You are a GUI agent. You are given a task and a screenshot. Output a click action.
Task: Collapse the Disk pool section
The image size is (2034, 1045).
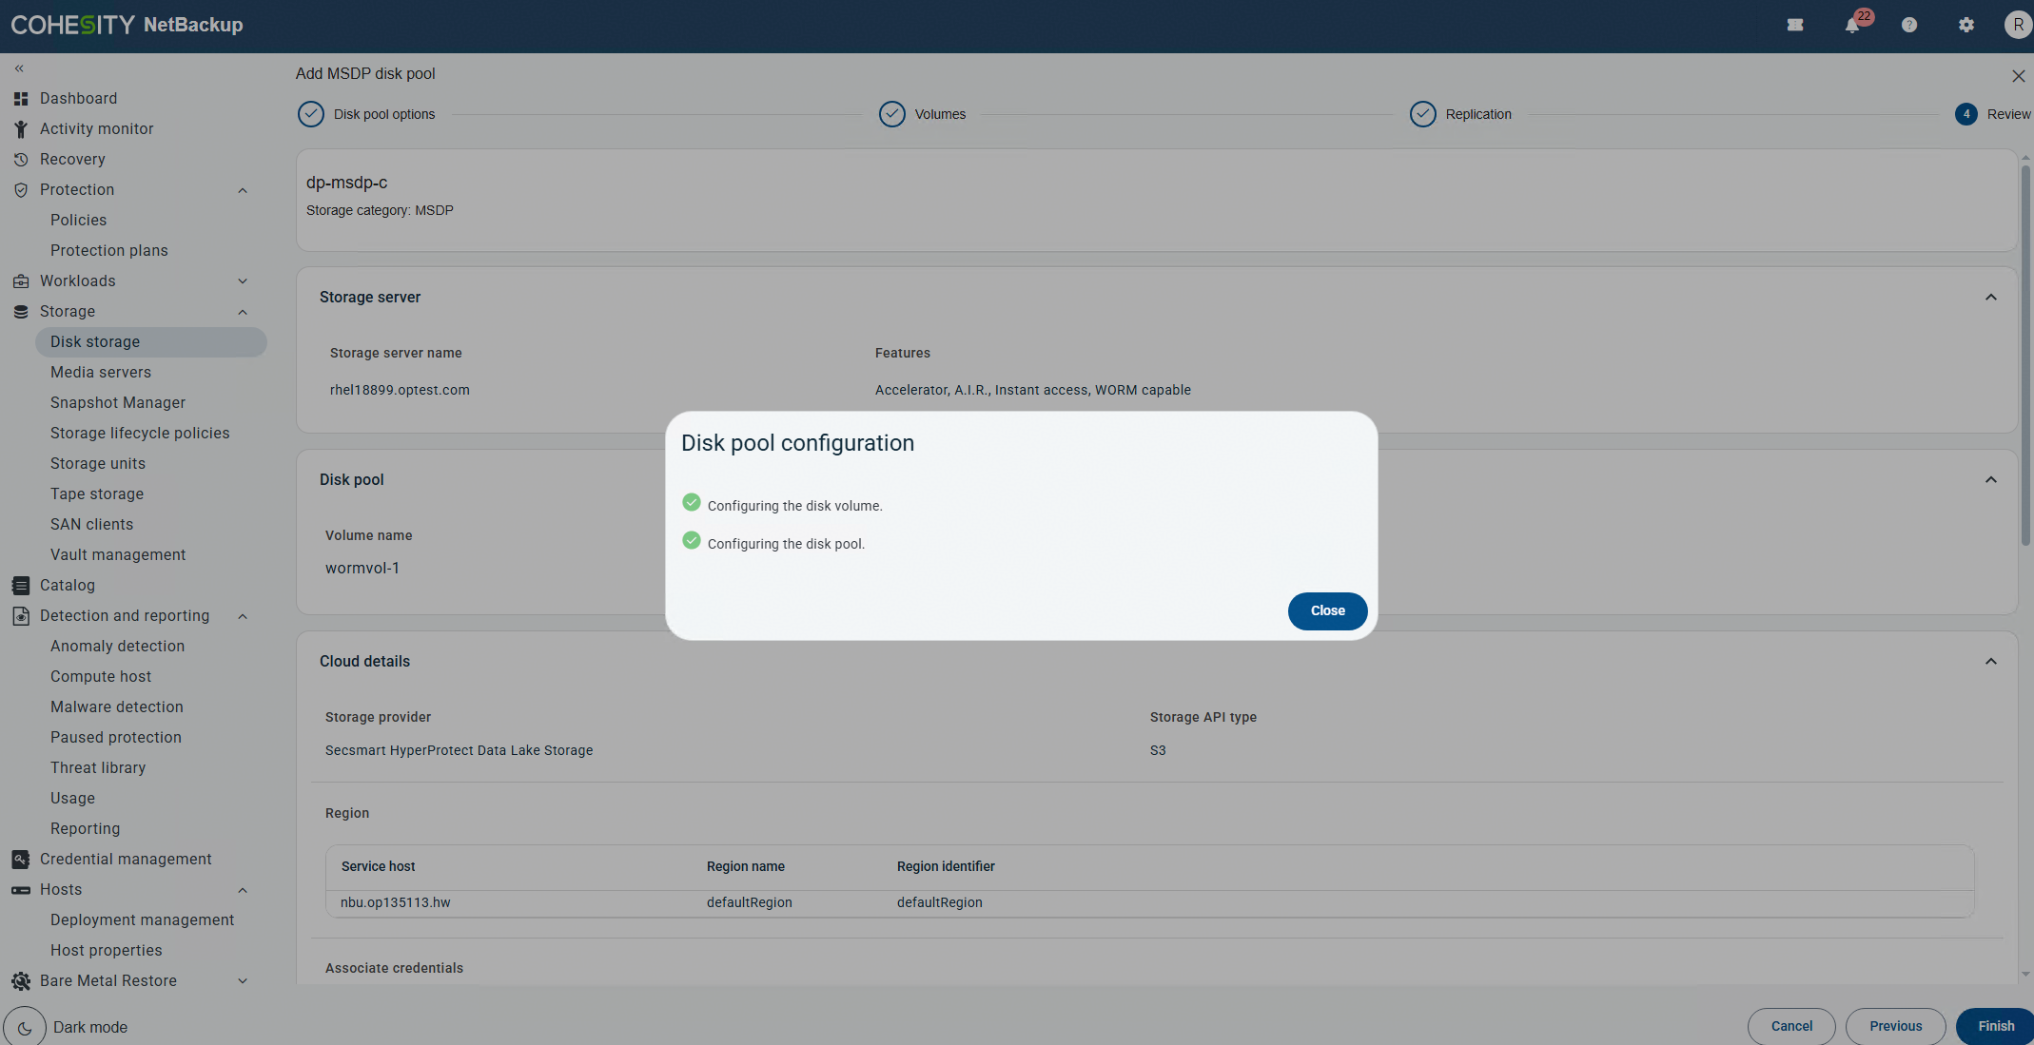pyautogui.click(x=1990, y=480)
